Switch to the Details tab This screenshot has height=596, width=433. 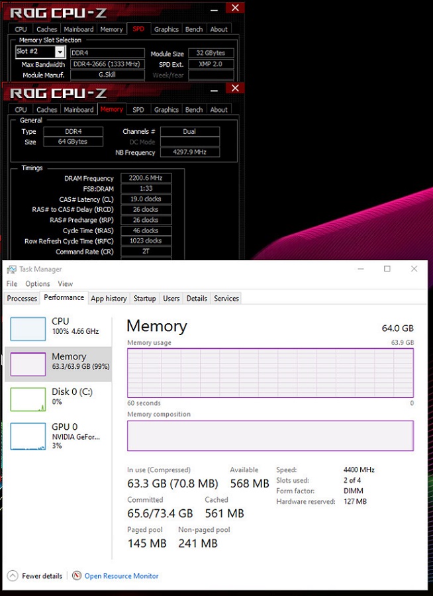pyautogui.click(x=197, y=299)
